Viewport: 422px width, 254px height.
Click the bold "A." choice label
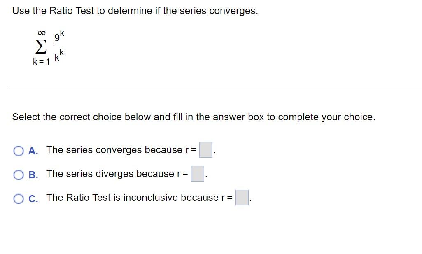click(x=33, y=151)
